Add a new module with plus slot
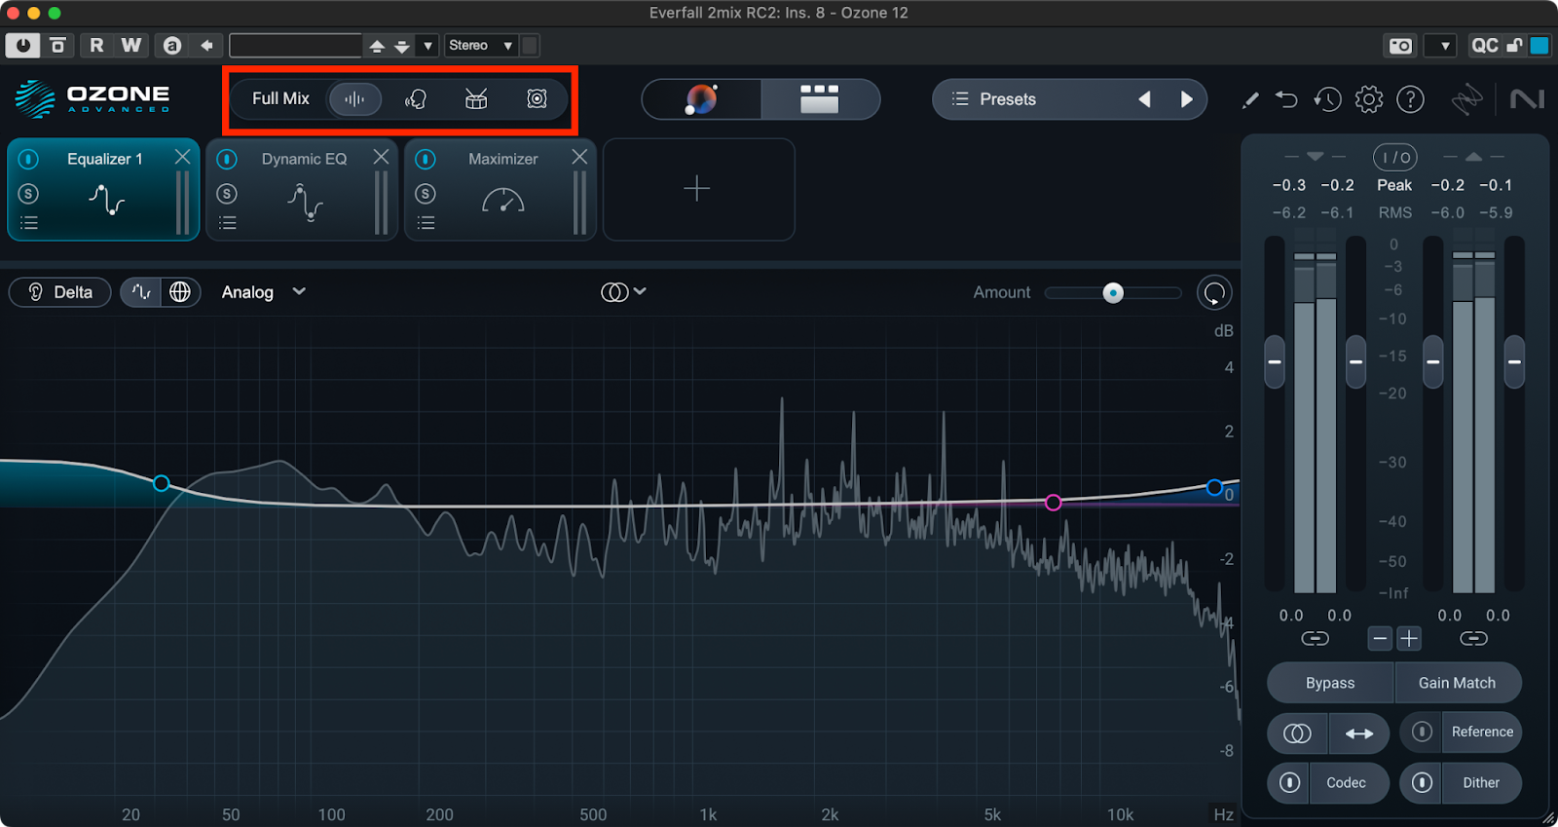The width and height of the screenshot is (1558, 827). [698, 189]
